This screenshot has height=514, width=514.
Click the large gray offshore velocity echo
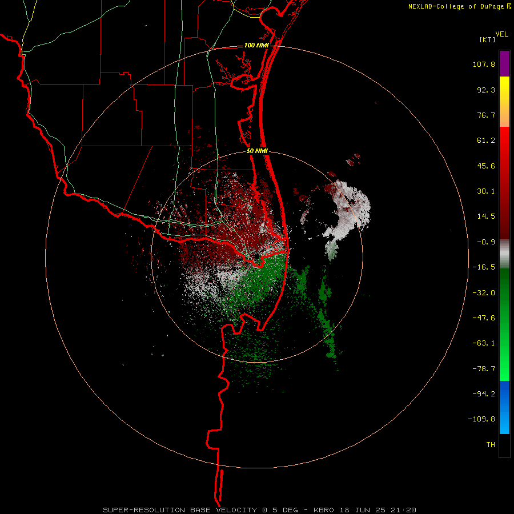(347, 211)
